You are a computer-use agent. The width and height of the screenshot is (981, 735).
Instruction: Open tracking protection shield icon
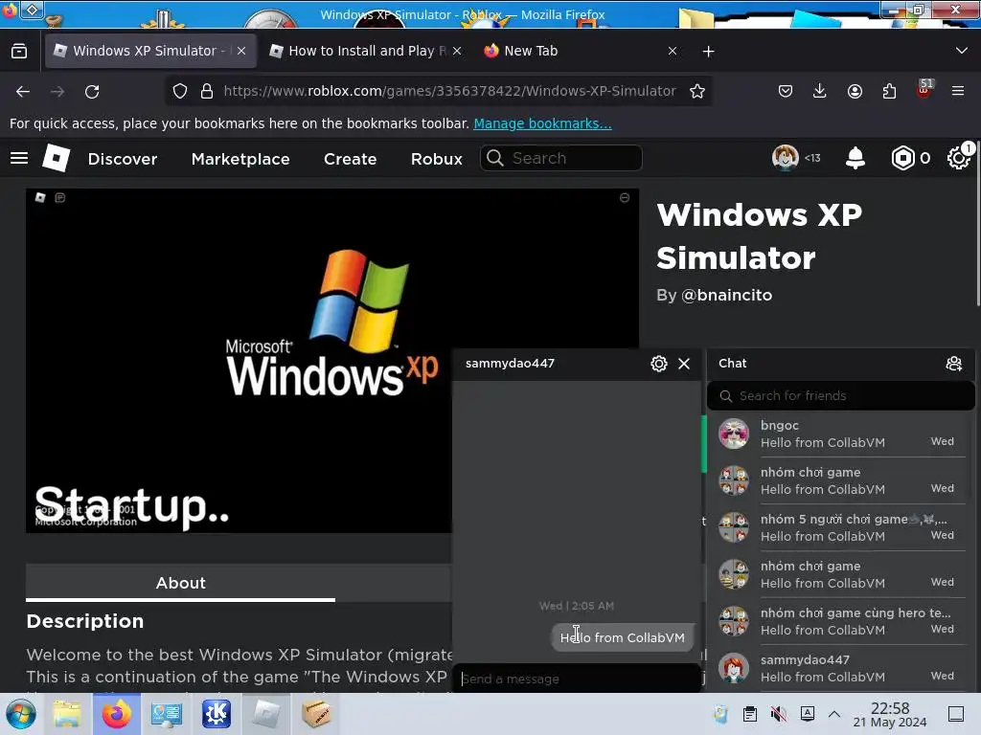180,91
